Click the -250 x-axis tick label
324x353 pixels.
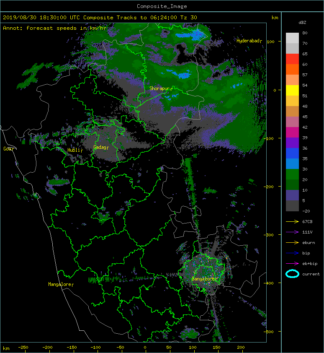[23, 348]
